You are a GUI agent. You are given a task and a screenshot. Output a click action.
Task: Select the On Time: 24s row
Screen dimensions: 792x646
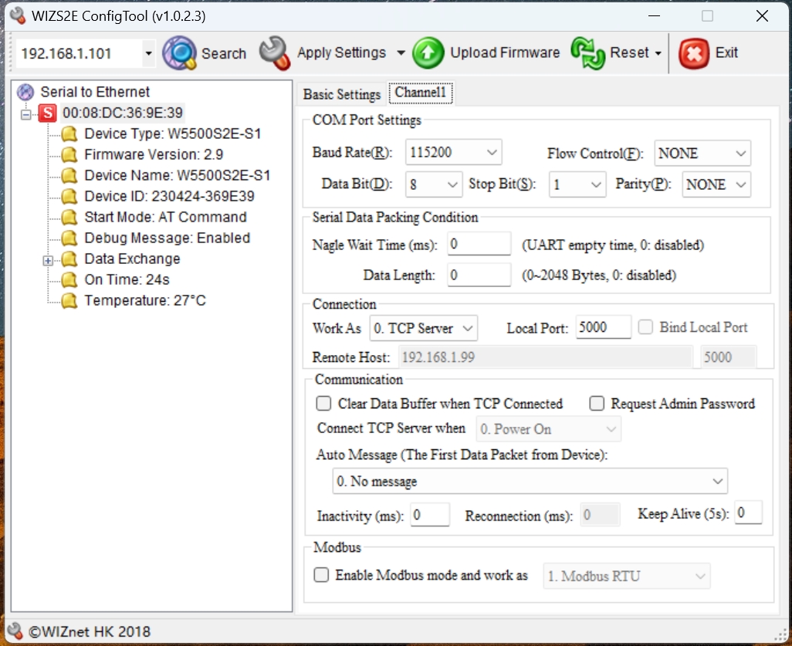pyautogui.click(x=127, y=280)
